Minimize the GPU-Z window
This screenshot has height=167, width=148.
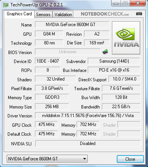click(x=116, y=3)
